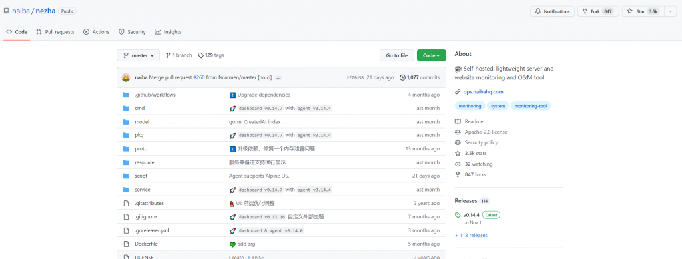Click the folder icon beside model
682x259 pixels.
click(x=126, y=122)
